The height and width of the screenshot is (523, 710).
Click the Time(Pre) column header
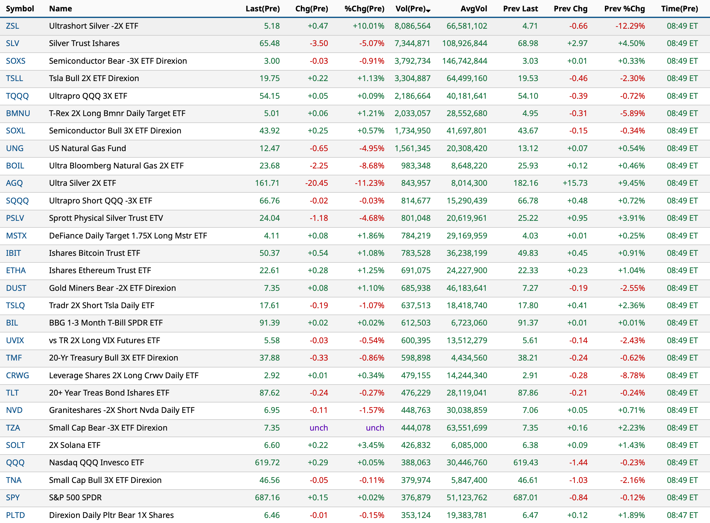[x=679, y=9]
